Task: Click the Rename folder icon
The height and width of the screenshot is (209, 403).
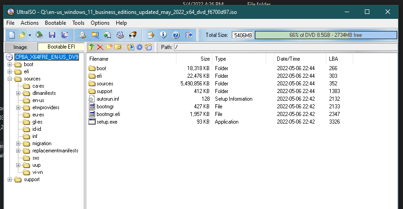Action: [x=118, y=47]
